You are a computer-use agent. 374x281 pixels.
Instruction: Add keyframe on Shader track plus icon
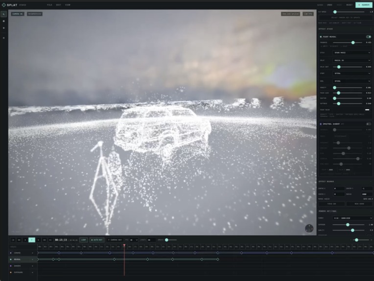[x=32, y=266]
